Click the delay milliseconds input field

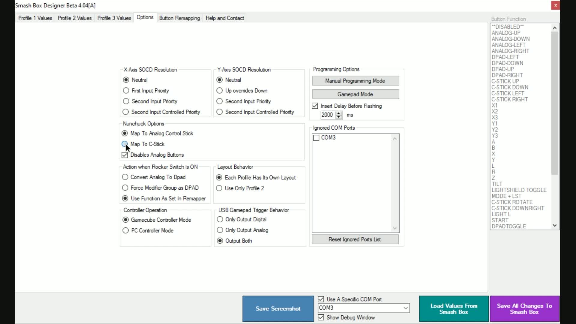pyautogui.click(x=328, y=115)
